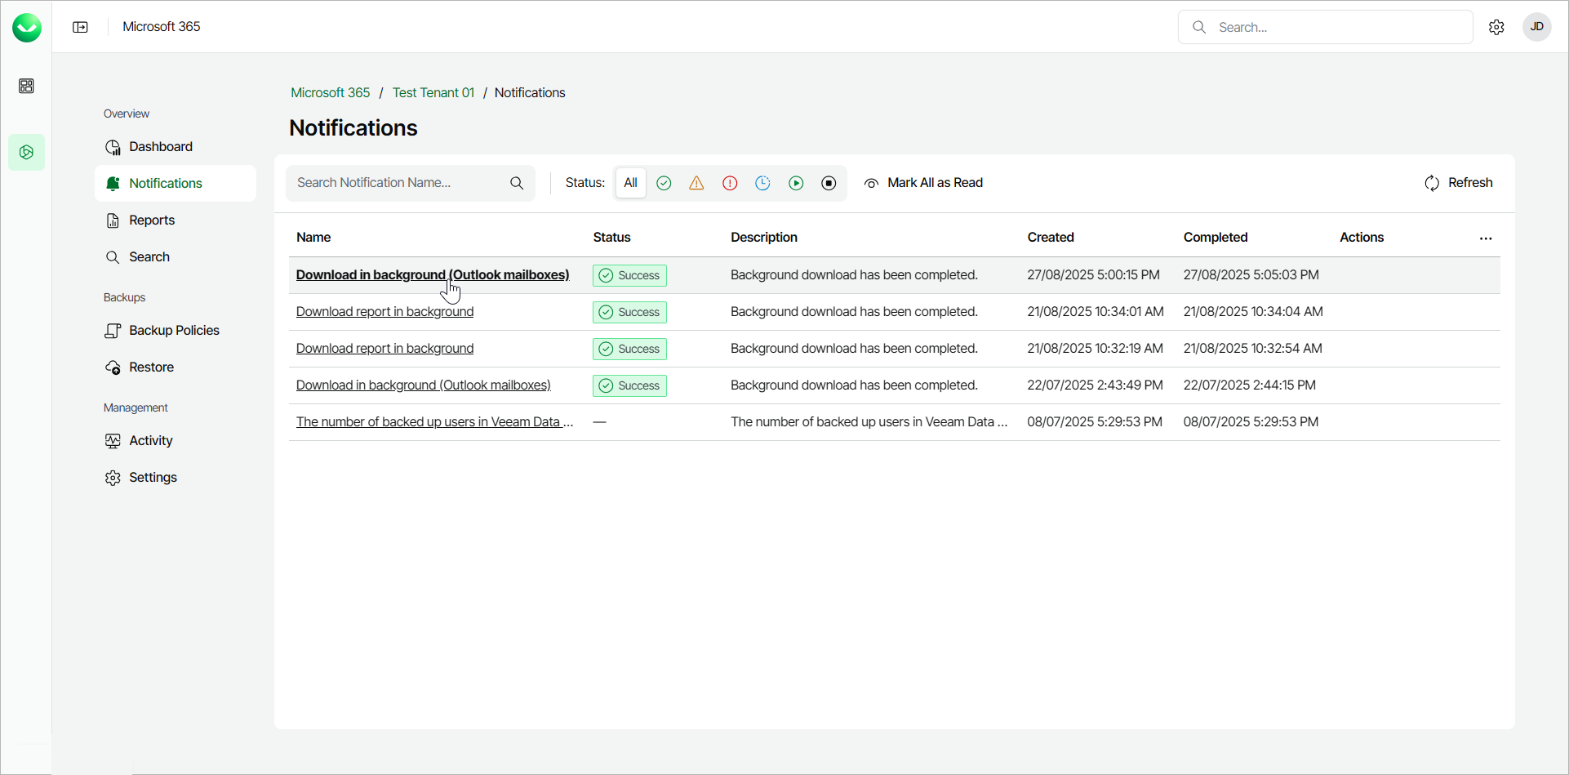
Task: Click the Actions column header
Action: (1362, 238)
